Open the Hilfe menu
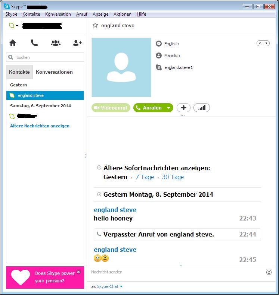 point(141,14)
